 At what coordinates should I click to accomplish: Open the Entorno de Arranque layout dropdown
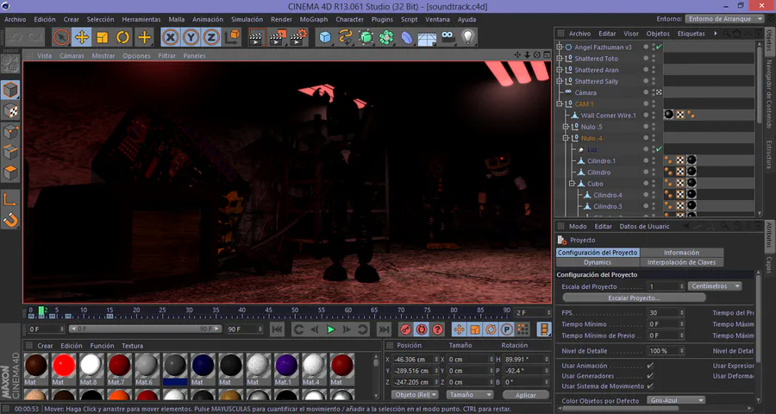(724, 19)
